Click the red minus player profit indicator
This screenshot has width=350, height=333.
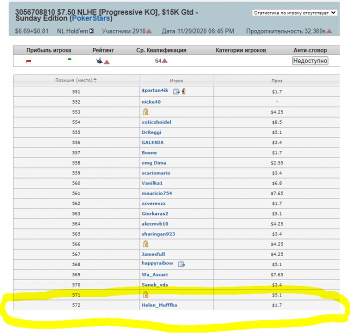pyautogui.click(x=28, y=61)
